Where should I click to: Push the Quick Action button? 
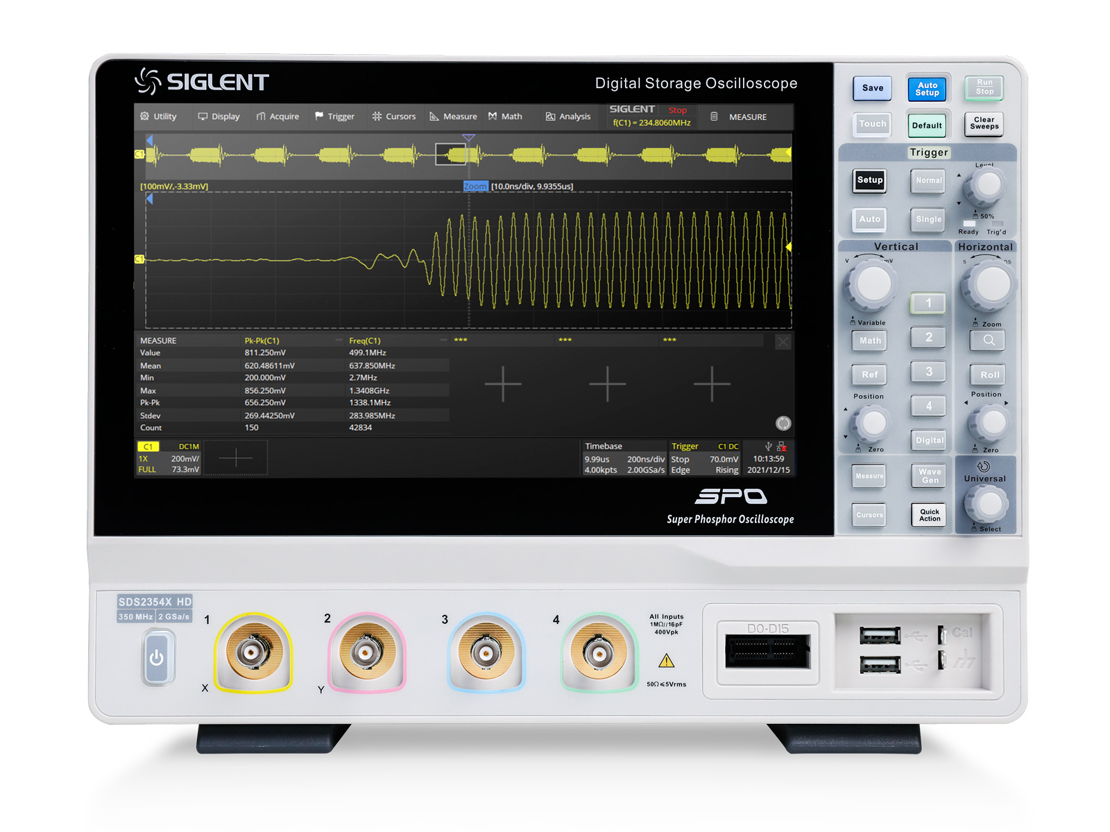tap(929, 515)
